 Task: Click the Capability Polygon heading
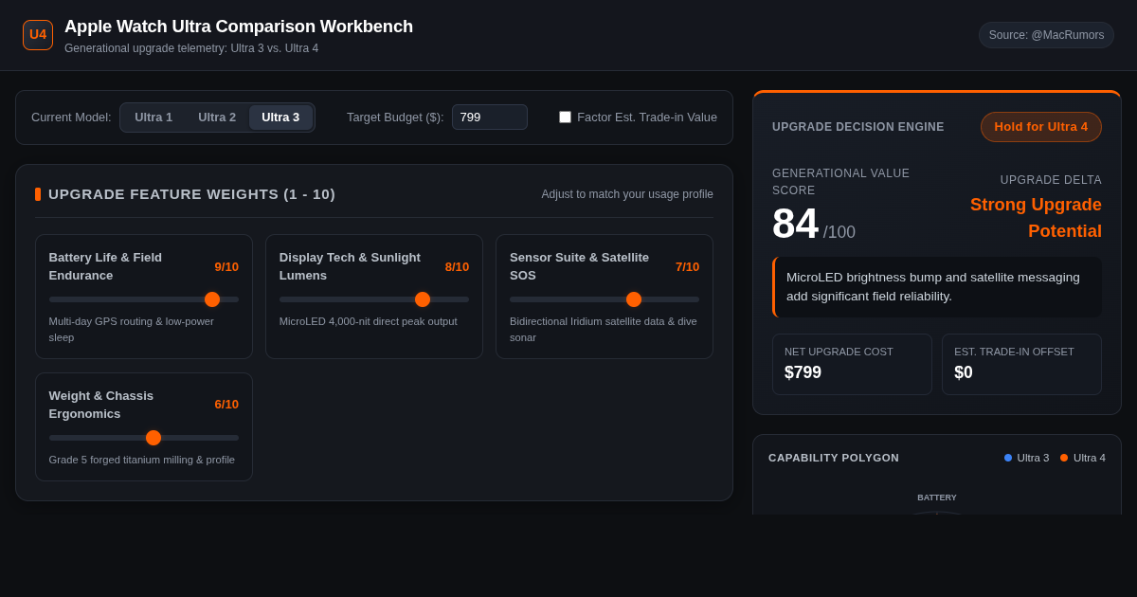pos(834,458)
